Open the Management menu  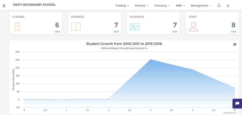(201, 6)
